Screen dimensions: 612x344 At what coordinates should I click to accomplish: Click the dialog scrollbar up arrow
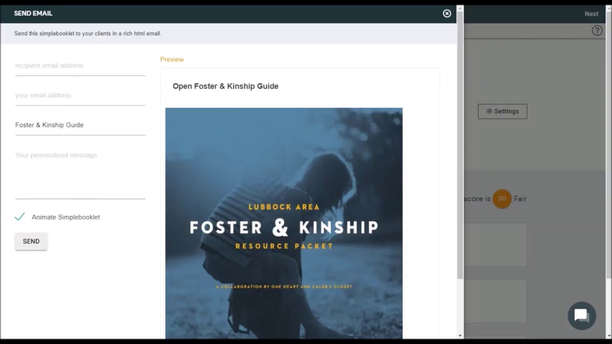coord(460,8)
